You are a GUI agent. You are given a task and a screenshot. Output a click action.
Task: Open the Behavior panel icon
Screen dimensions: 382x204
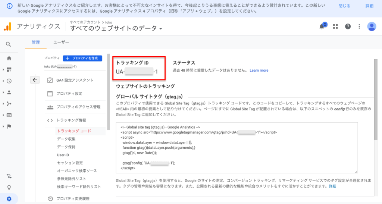pos(9,115)
